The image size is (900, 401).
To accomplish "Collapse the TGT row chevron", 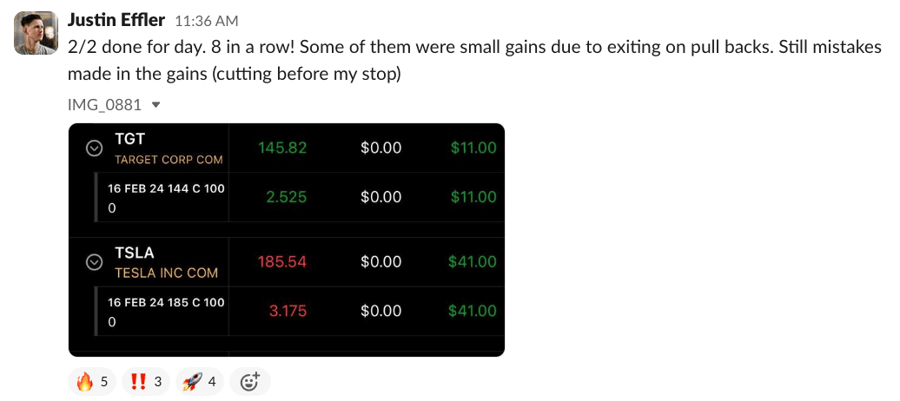I will [x=94, y=148].
